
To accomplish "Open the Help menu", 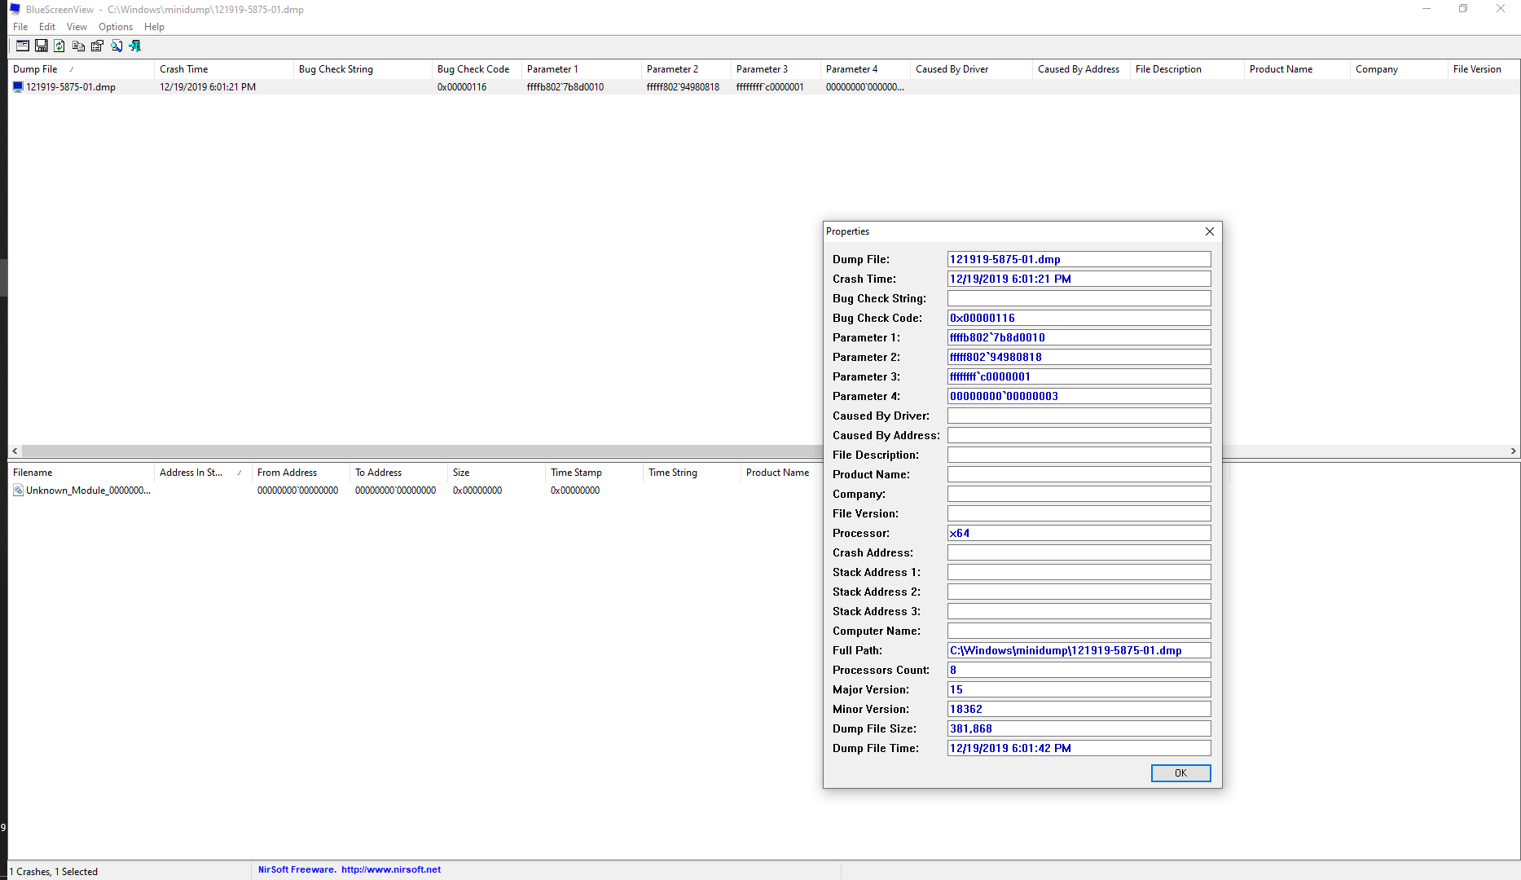I will [154, 27].
